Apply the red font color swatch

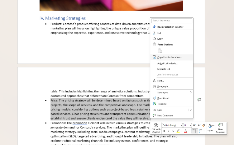[x=185, y=131]
